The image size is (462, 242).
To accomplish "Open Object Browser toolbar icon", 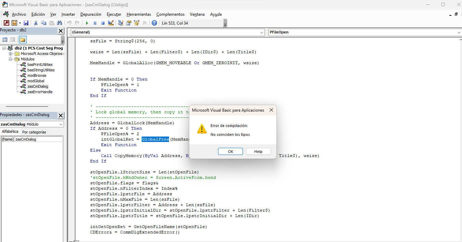I will (x=137, y=23).
